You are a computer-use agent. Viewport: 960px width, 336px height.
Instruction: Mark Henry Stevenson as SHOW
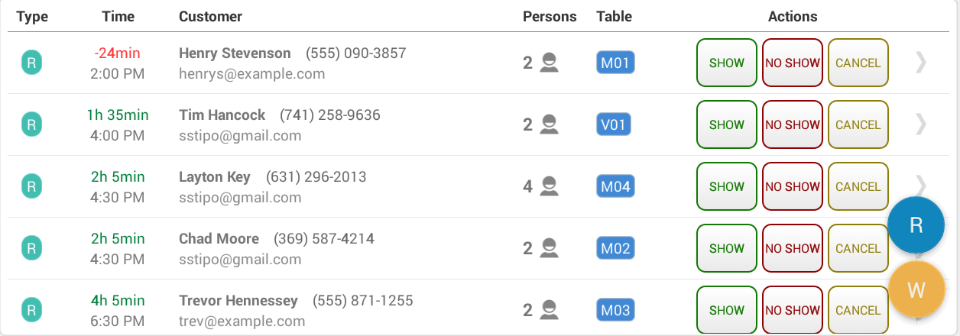tap(727, 63)
